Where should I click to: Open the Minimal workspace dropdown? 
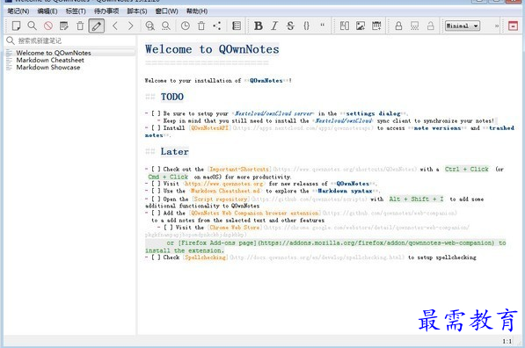pos(463,25)
